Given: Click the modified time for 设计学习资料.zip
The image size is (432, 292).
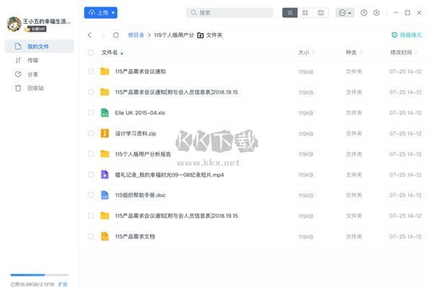Looking at the screenshot, I should 405,134.
